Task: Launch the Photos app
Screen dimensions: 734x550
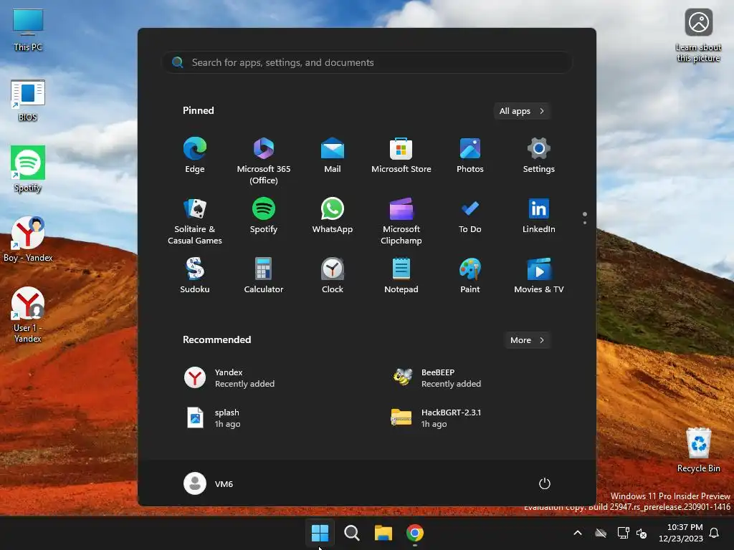Action: click(470, 155)
